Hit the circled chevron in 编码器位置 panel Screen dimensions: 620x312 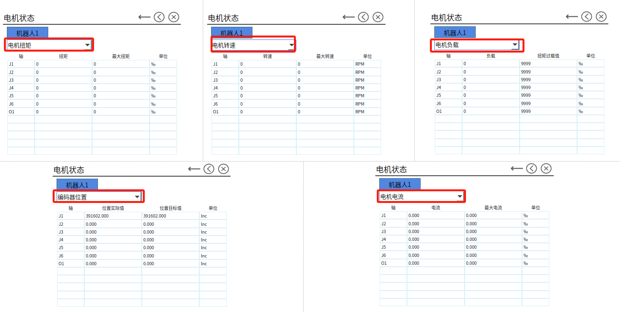pos(209,169)
